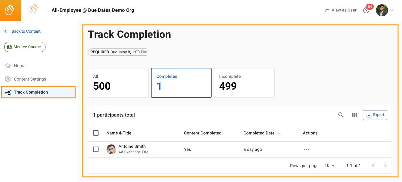Screen dimensions: 402x182
Task: Click the three-dot actions icon for Antoine Smith
Action: 306,149
